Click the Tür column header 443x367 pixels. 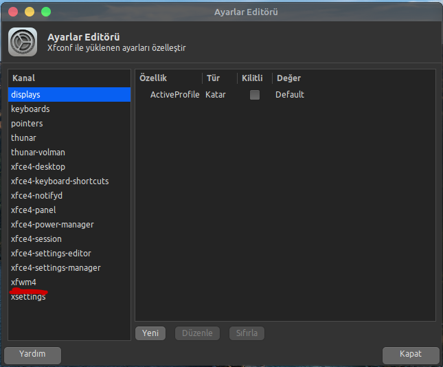[220, 78]
